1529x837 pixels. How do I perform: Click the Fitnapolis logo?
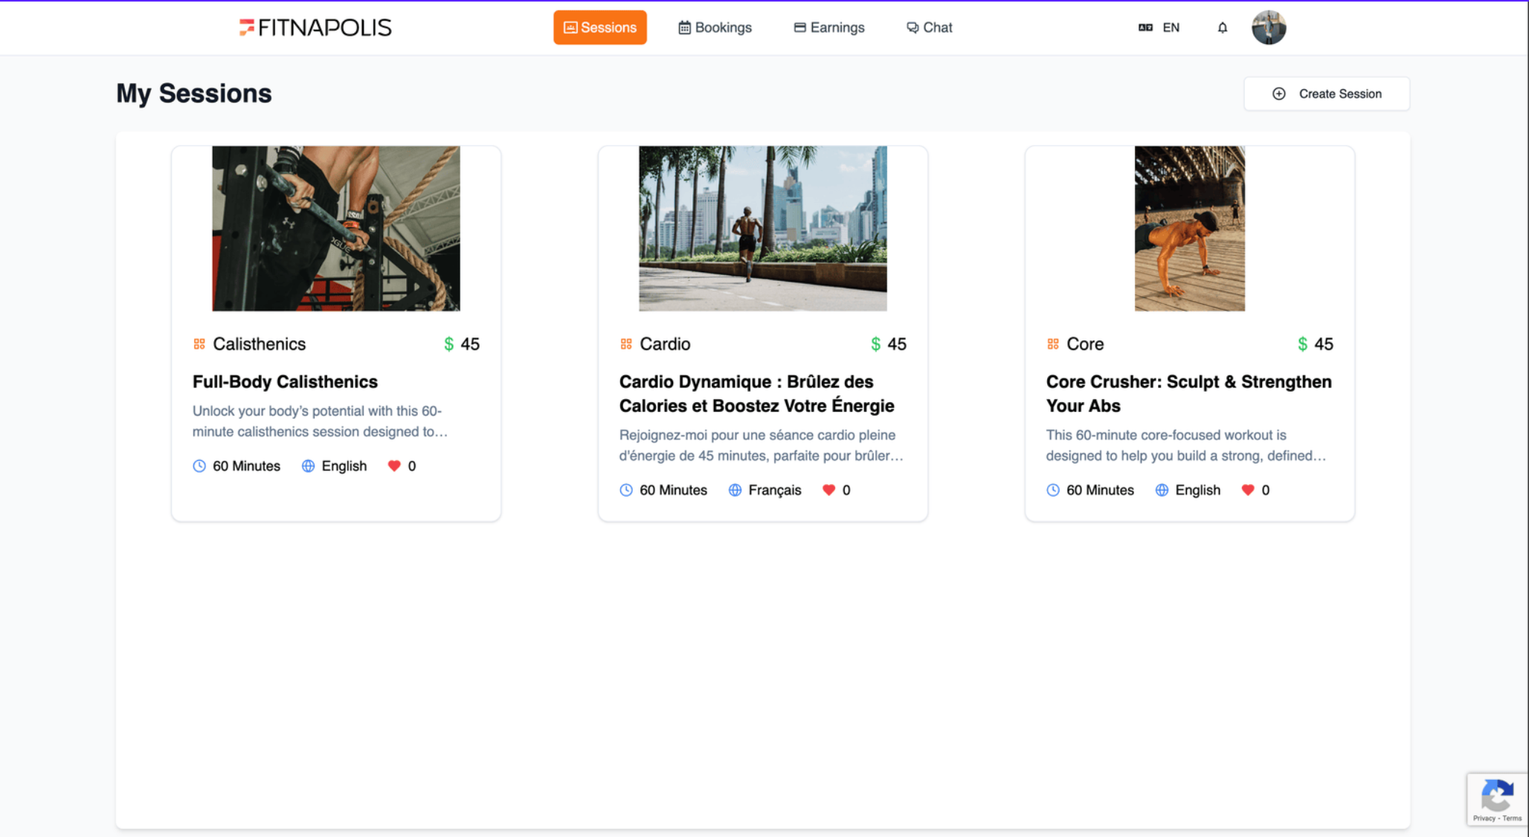(x=315, y=28)
